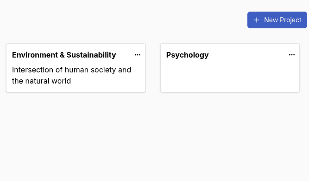
Task: Expand options for the Environment & Sustainability card
Action: point(138,55)
